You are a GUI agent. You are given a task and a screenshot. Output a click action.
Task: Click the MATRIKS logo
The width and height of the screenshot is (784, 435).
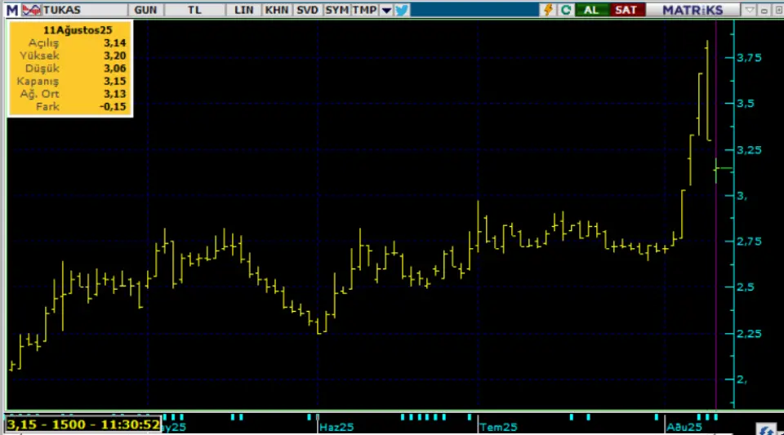click(x=693, y=10)
